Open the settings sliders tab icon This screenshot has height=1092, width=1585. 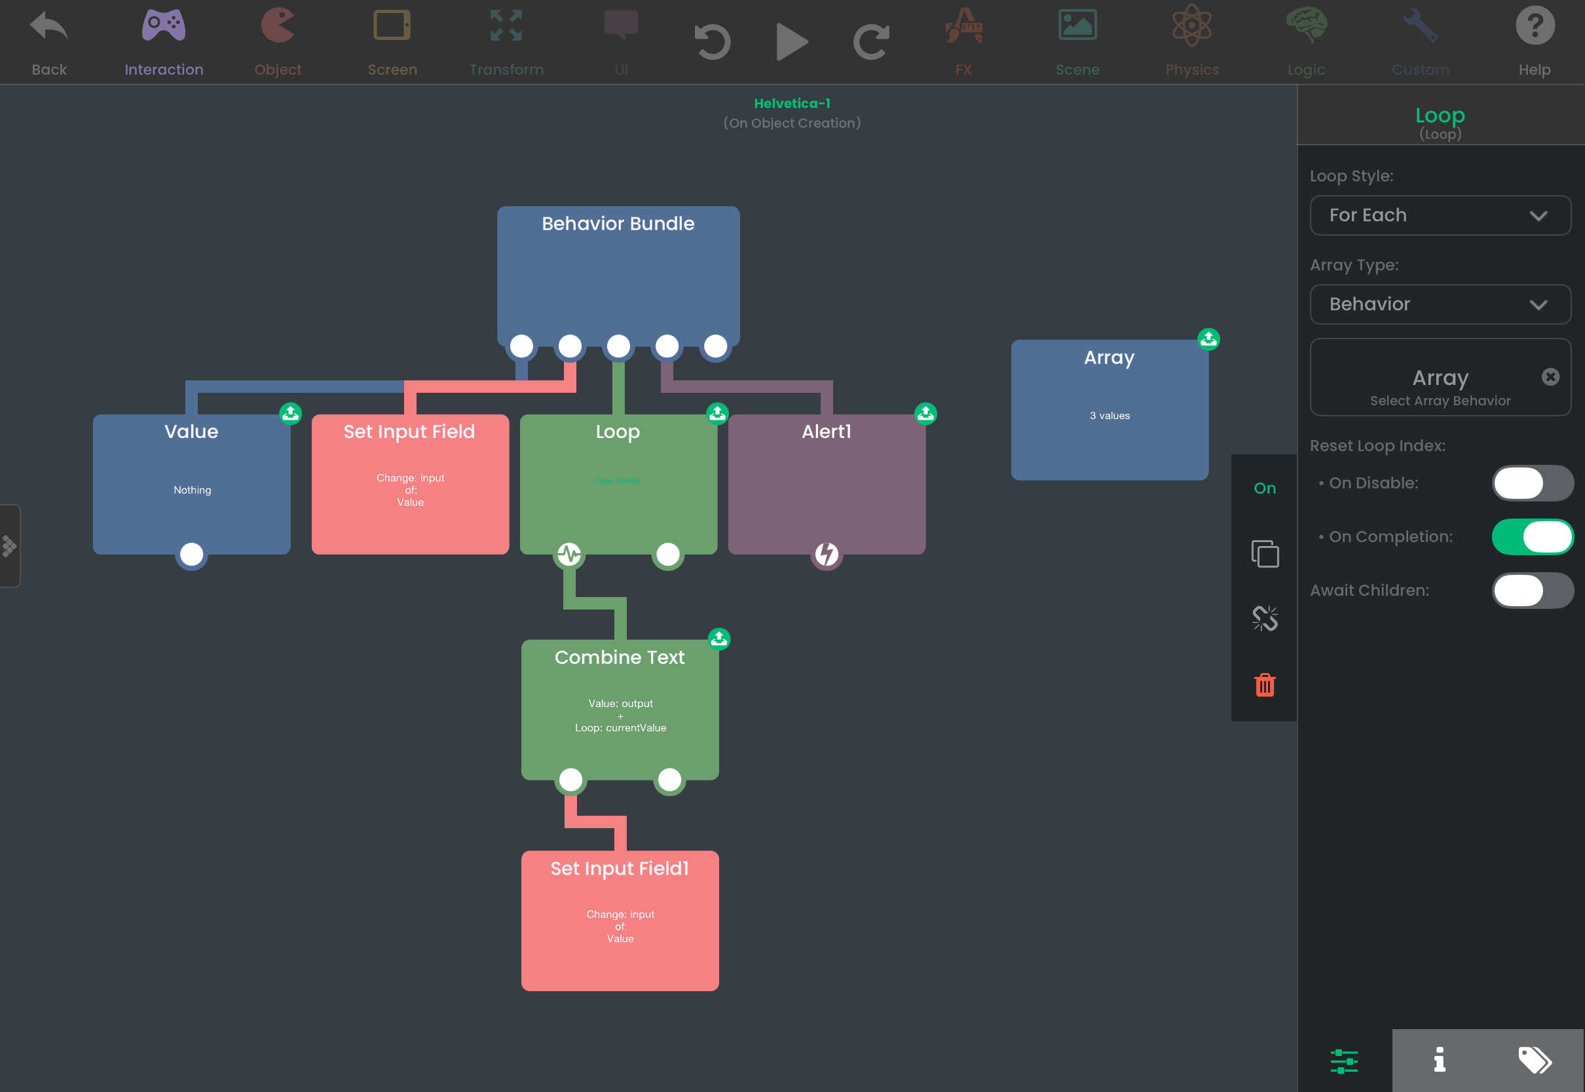(x=1344, y=1061)
